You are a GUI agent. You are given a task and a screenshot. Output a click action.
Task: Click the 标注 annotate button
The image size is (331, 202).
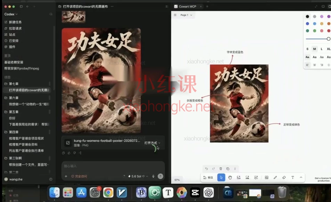(208, 178)
